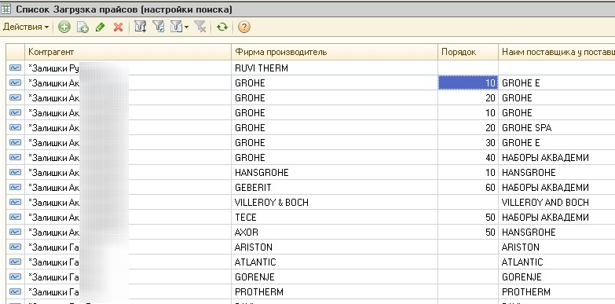
Task: Select GORENJE in supplier name column
Action: point(557,277)
